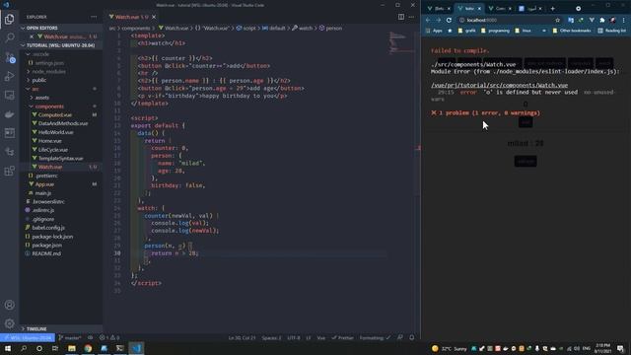Open the Reading list in Chrome

[x=611, y=31]
